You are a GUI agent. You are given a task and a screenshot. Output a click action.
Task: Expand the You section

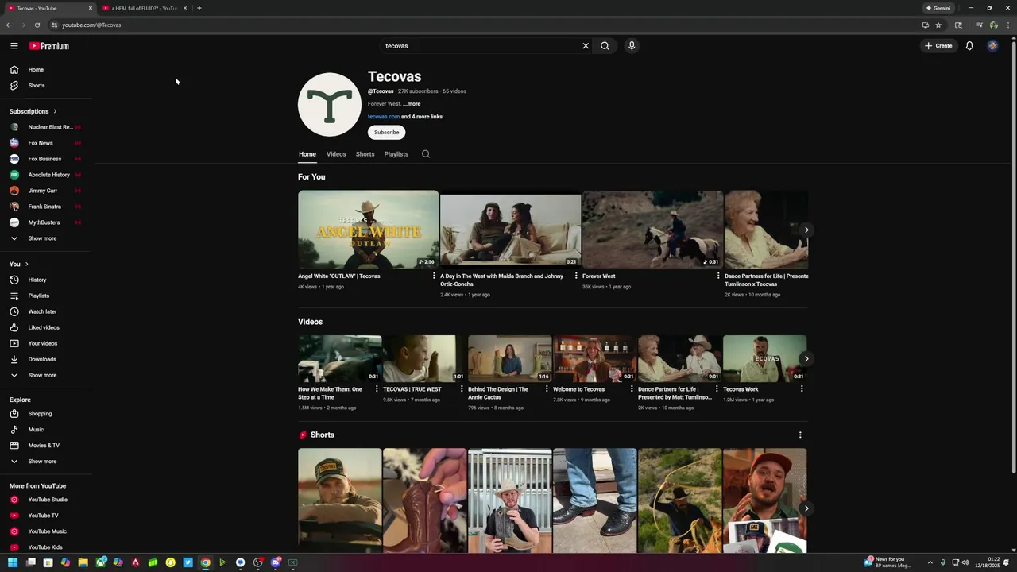tap(19, 264)
